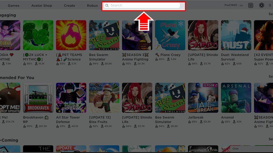Open the Games menu item

tap(14, 5)
